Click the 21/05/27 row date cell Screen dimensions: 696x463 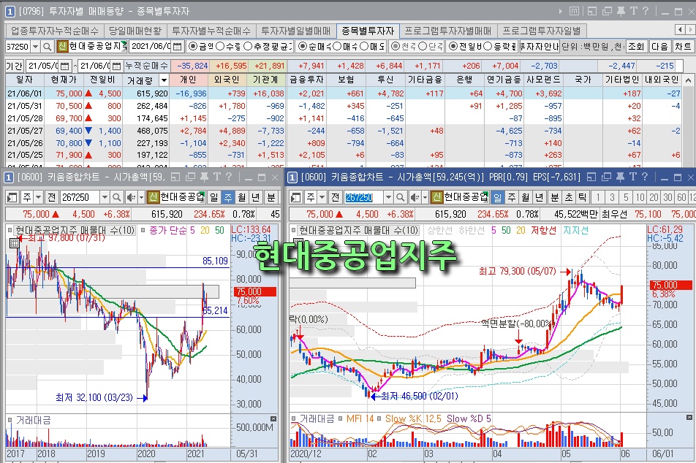coord(25,131)
